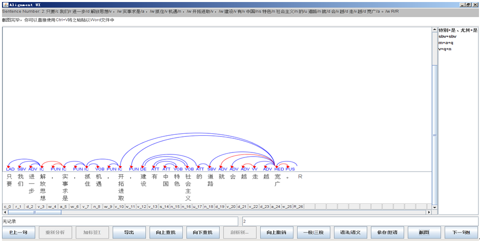Click the 'c_0' POS tag cell
This screenshot has width=480, height=241.
8,206
